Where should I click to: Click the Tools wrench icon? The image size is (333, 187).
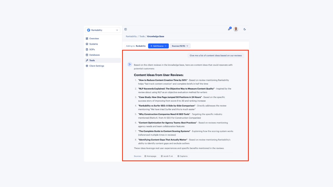coord(87,60)
